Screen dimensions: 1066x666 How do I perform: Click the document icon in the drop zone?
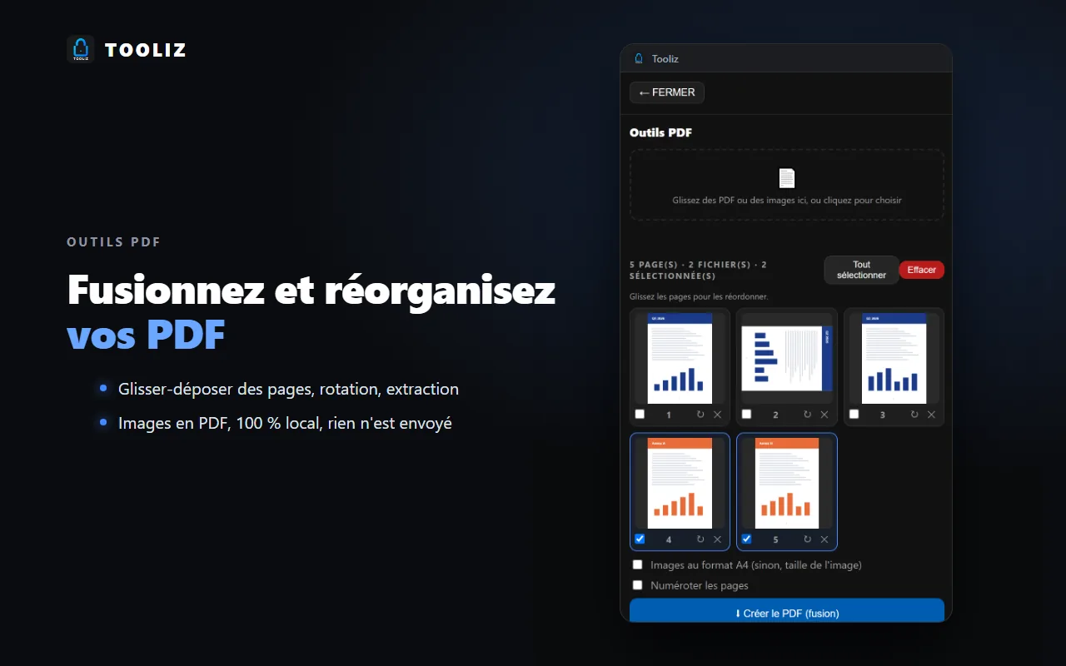(x=787, y=178)
